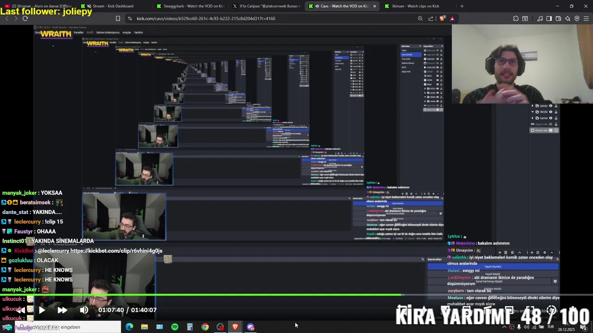Reload the current Kick page
Image resolution: width=593 pixels, height=333 pixels.
point(25,18)
